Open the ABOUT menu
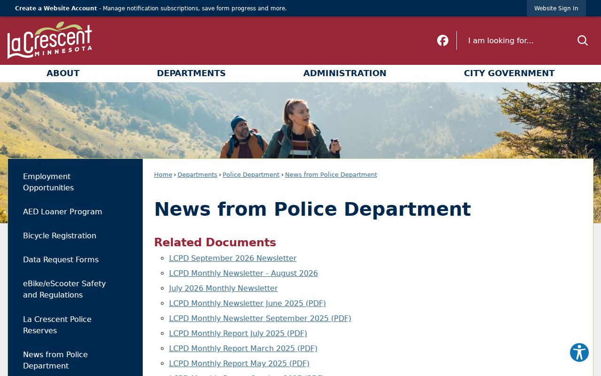This screenshot has height=376, width=601. [63, 73]
